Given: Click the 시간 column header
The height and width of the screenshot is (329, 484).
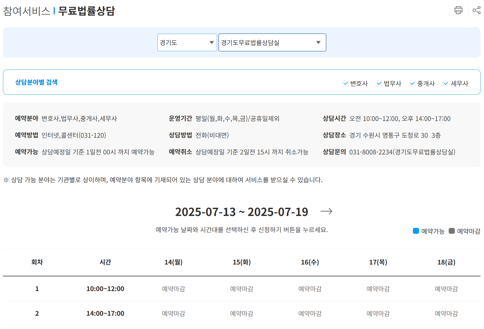Looking at the screenshot, I should coord(105,262).
